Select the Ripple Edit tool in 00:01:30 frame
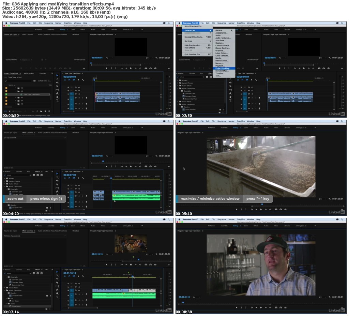This screenshot has width=349, height=316. coord(57,82)
